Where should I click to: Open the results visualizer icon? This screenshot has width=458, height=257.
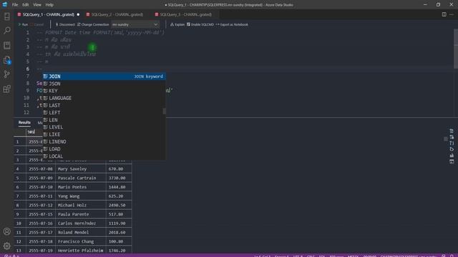point(452,161)
